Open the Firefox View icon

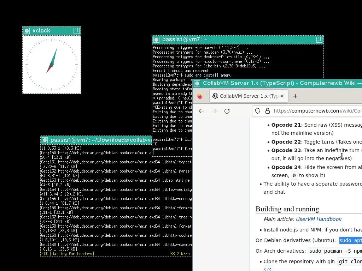tap(200, 96)
